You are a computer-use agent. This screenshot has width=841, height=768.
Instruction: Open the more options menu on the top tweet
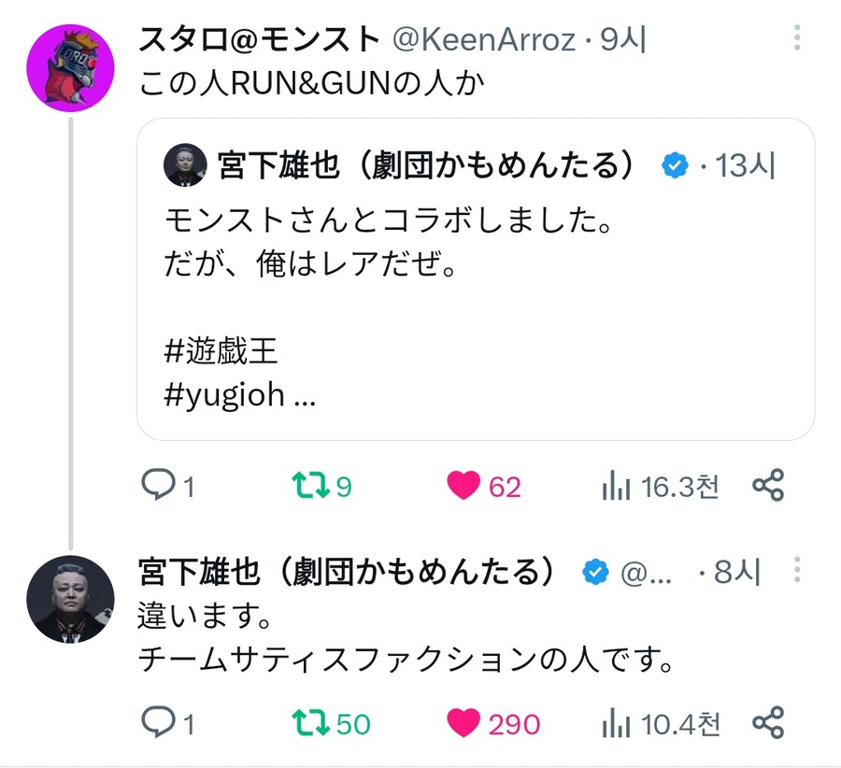(796, 36)
